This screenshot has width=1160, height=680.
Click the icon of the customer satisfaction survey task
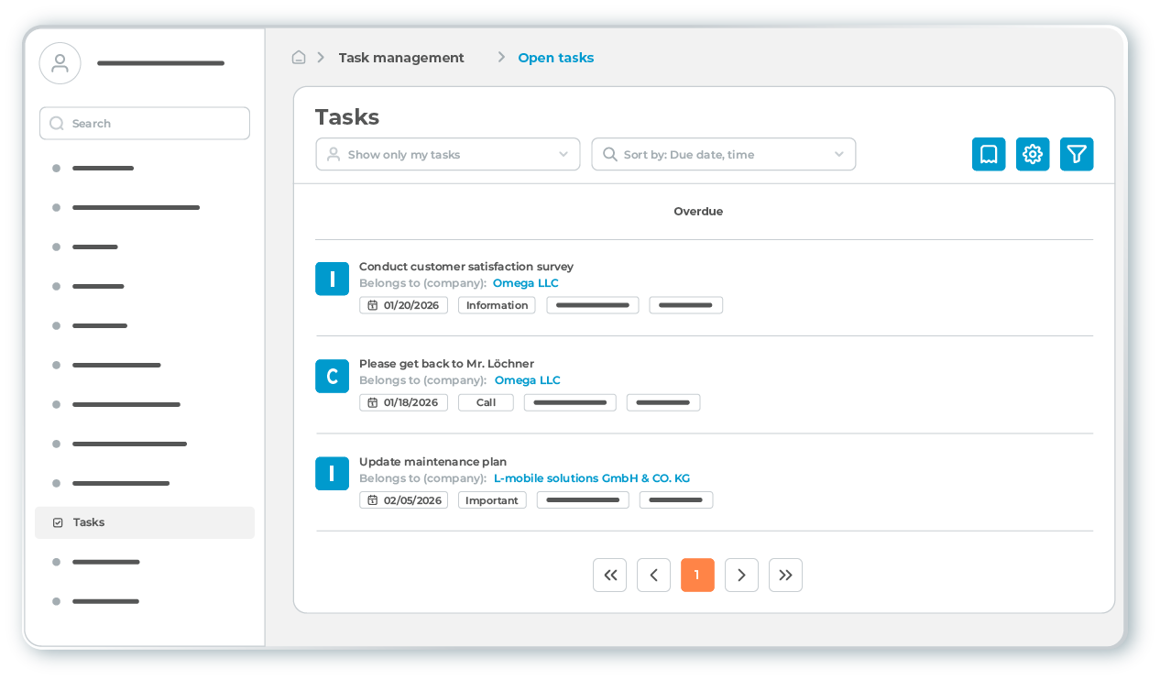[x=332, y=279]
